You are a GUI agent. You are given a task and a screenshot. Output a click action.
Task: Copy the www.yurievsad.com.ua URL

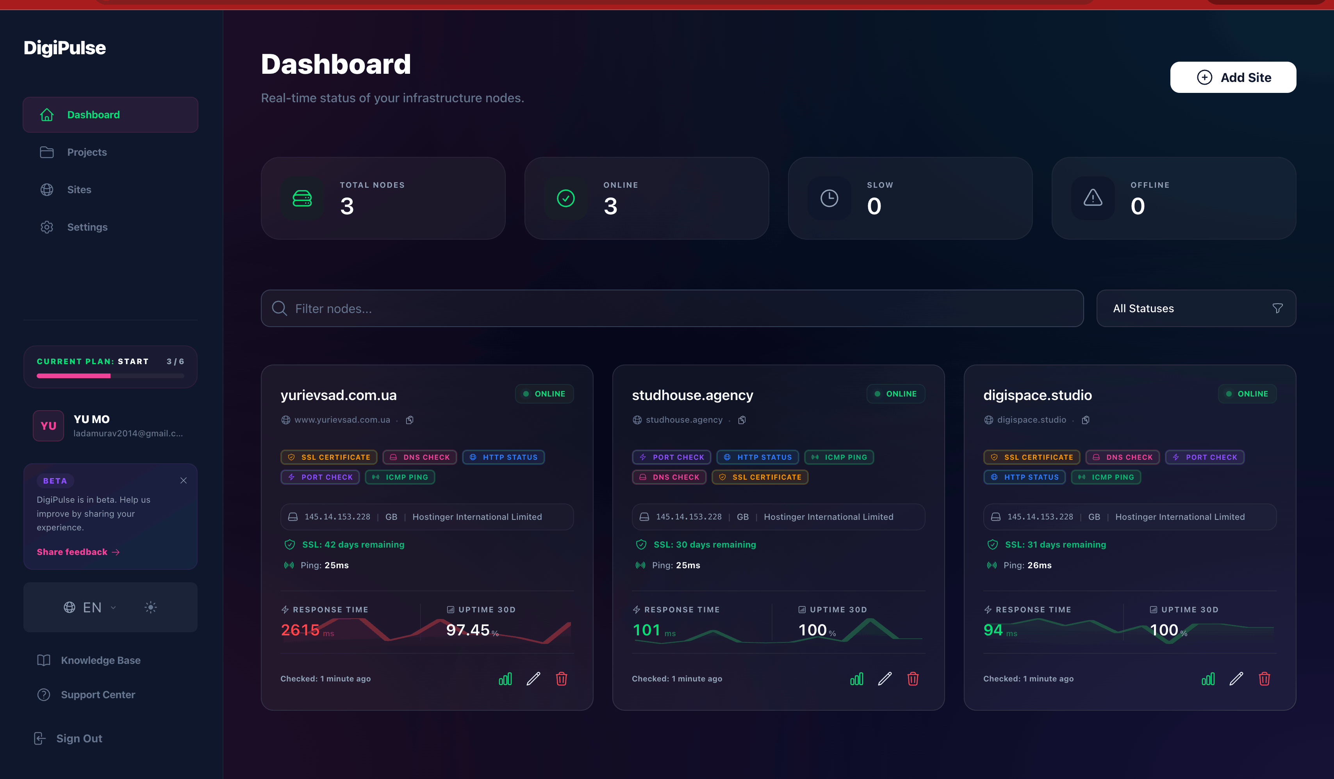tap(410, 420)
